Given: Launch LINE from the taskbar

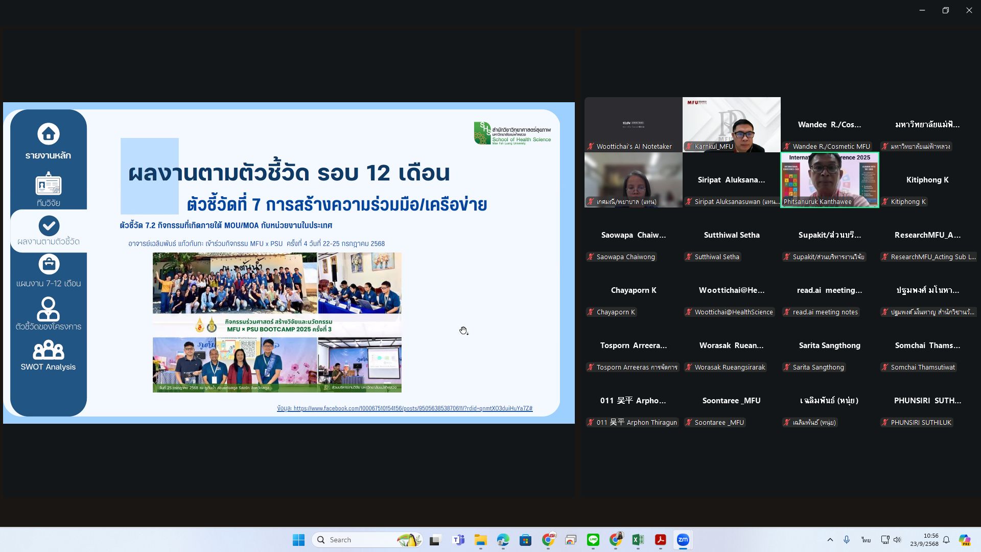Looking at the screenshot, I should [x=593, y=540].
